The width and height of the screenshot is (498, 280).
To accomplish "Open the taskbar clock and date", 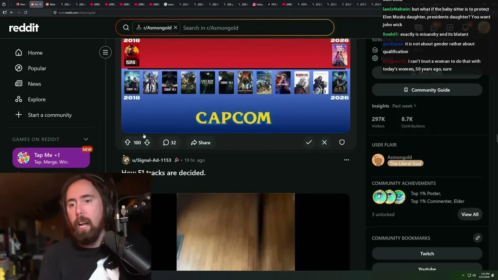I will click(x=485, y=275).
